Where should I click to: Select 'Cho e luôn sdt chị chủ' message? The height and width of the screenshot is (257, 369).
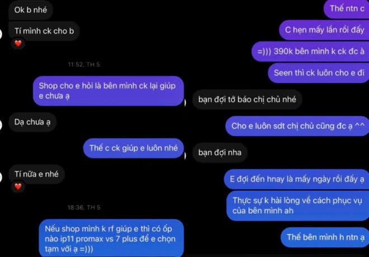click(297, 126)
